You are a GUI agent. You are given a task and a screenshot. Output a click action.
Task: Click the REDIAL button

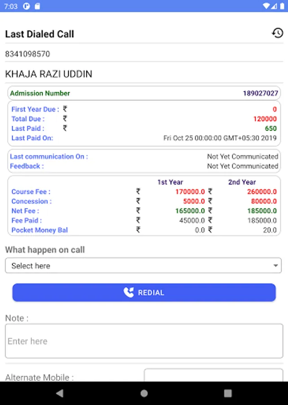pyautogui.click(x=144, y=292)
